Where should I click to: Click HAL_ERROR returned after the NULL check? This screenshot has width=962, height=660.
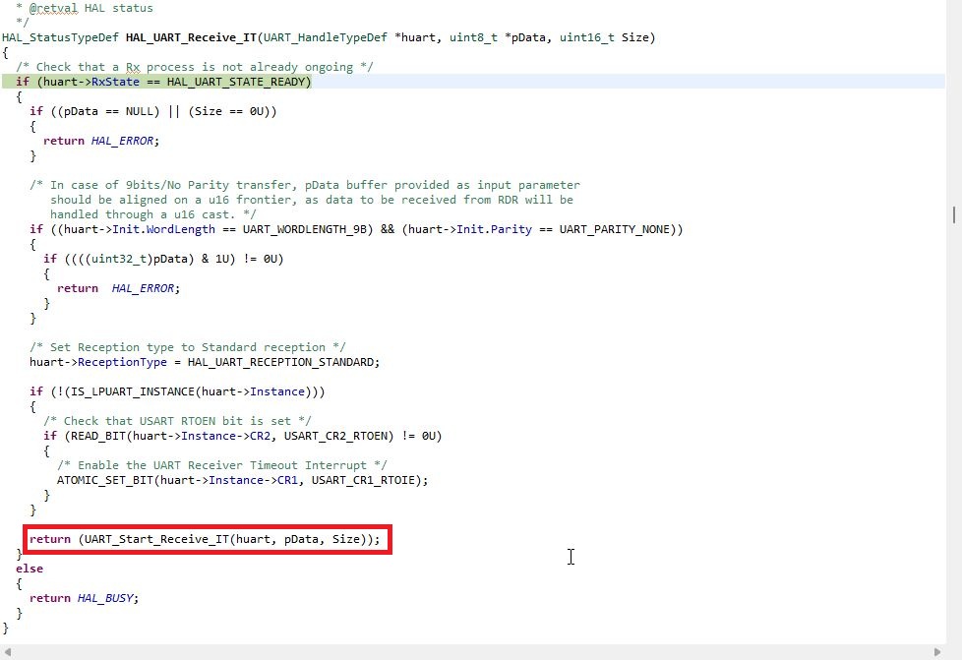click(122, 141)
